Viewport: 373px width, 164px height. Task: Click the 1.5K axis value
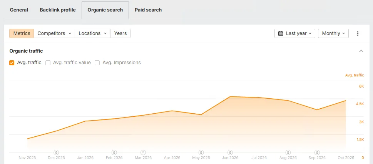tap(360, 140)
